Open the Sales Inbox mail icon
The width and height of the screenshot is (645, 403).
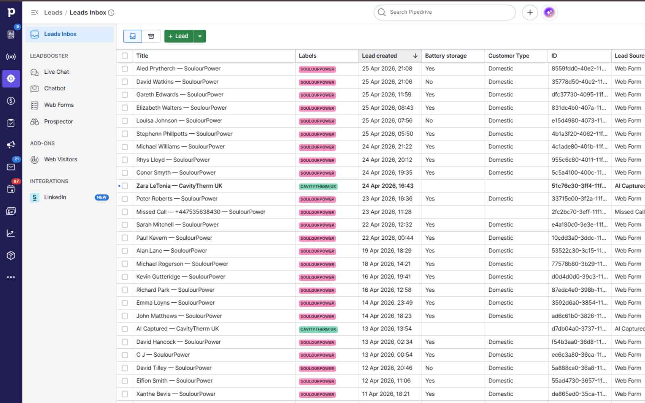pos(11,167)
